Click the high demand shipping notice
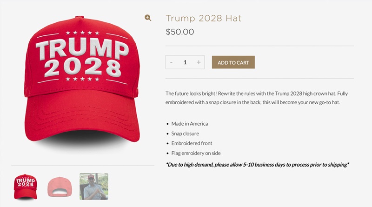 [258, 165]
